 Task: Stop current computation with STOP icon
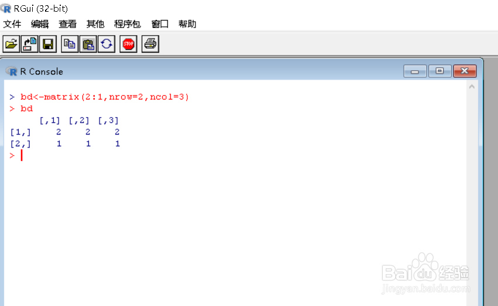(128, 44)
